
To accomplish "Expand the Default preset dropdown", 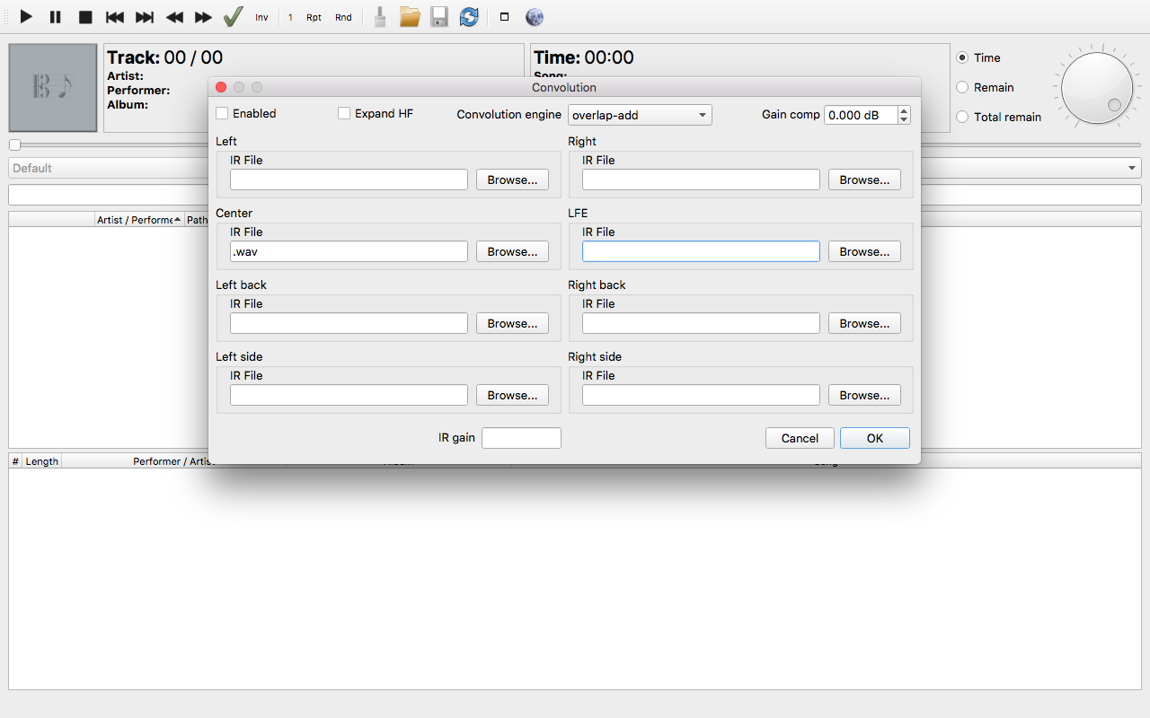I will pos(1131,169).
